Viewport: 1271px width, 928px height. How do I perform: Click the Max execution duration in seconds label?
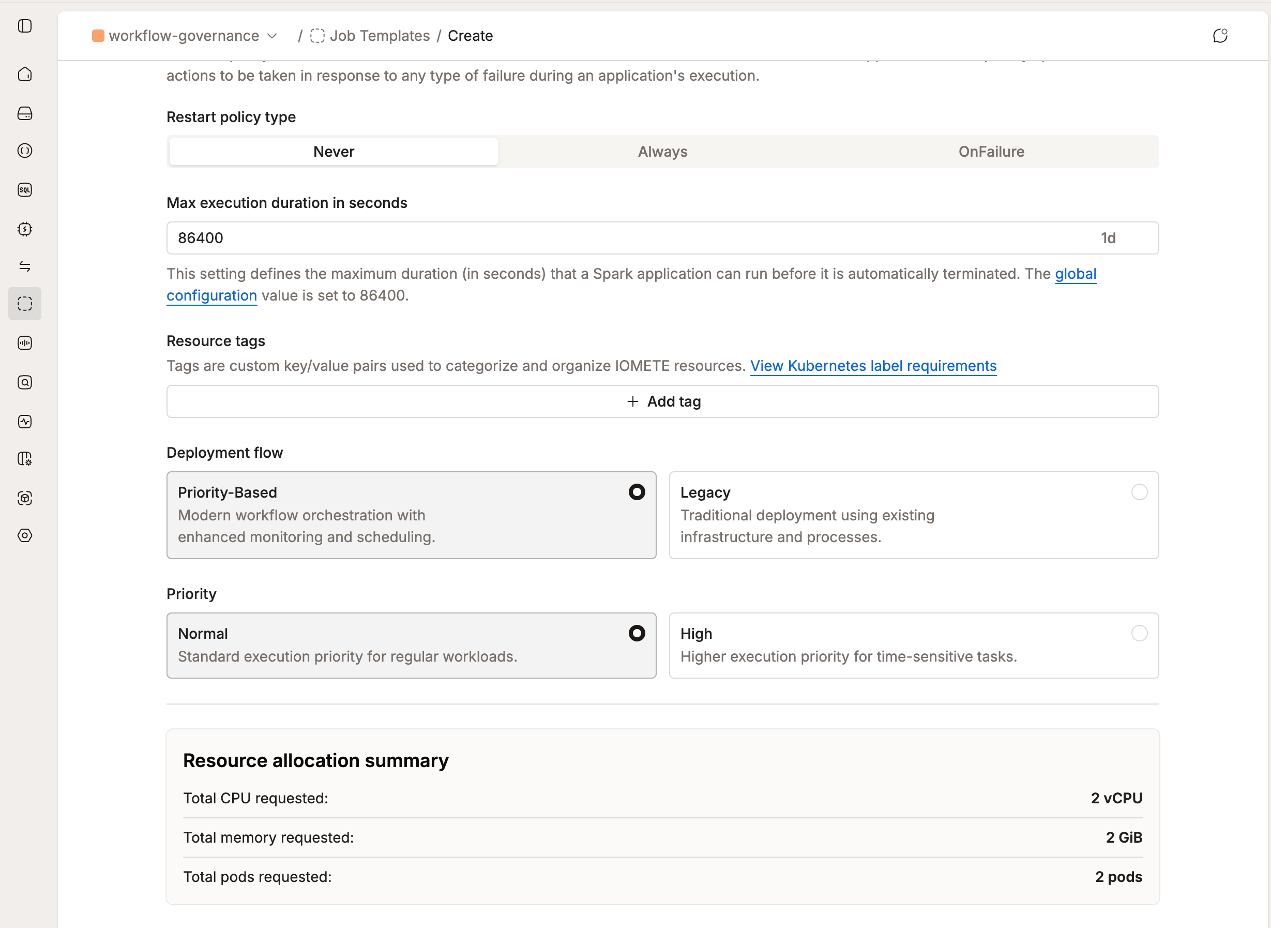[x=287, y=203]
